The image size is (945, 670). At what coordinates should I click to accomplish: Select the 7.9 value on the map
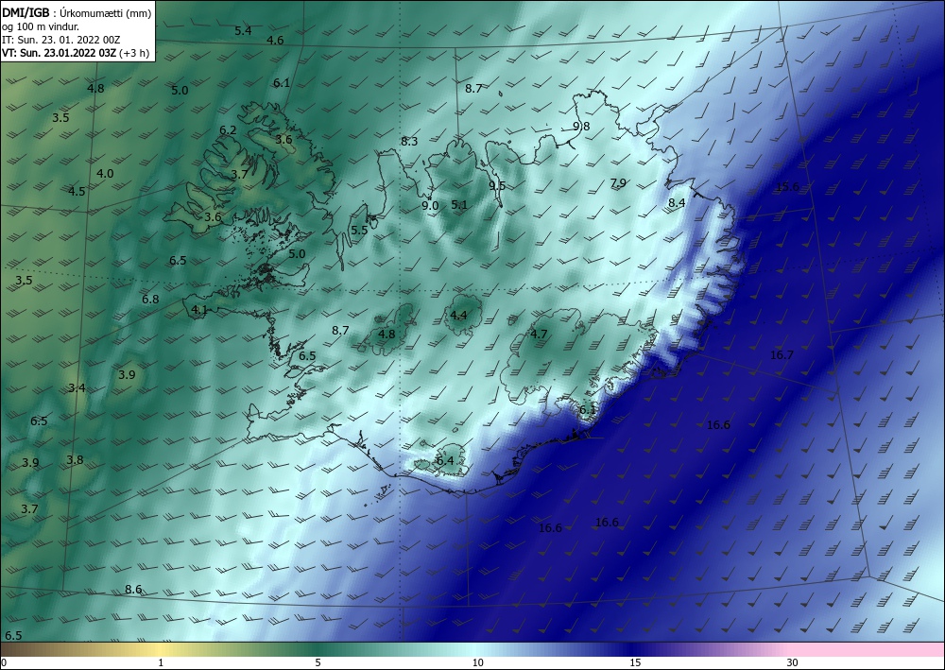tap(618, 183)
